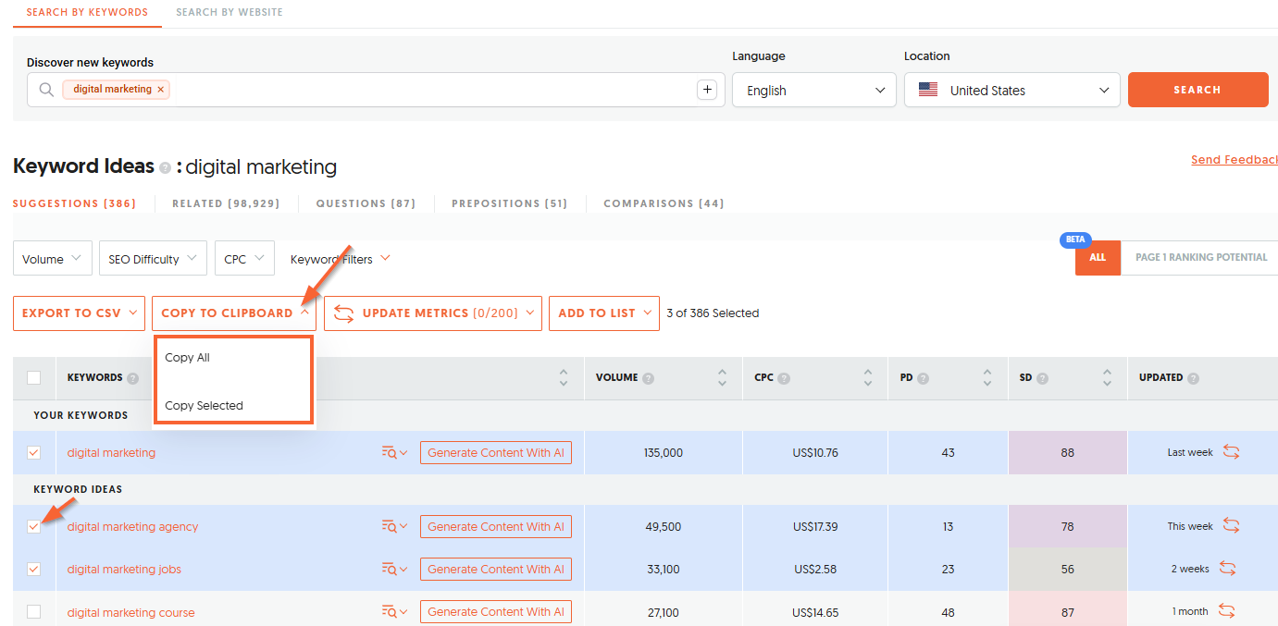The width and height of the screenshot is (1278, 626).
Task: Open the Language dropdown
Action: pos(814,91)
